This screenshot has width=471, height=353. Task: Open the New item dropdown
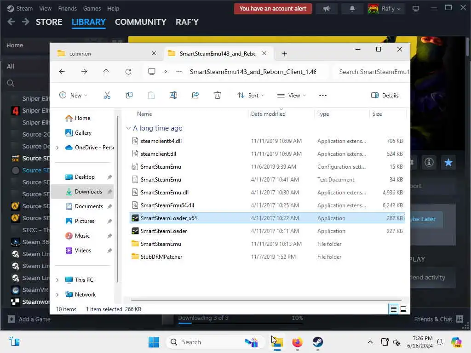click(73, 96)
